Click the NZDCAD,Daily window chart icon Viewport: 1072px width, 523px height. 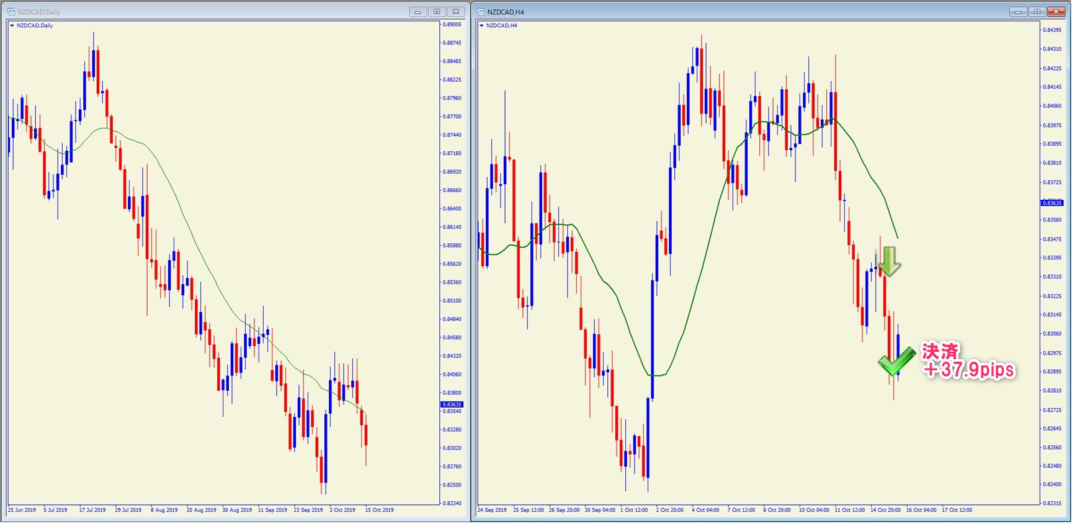click(x=11, y=12)
